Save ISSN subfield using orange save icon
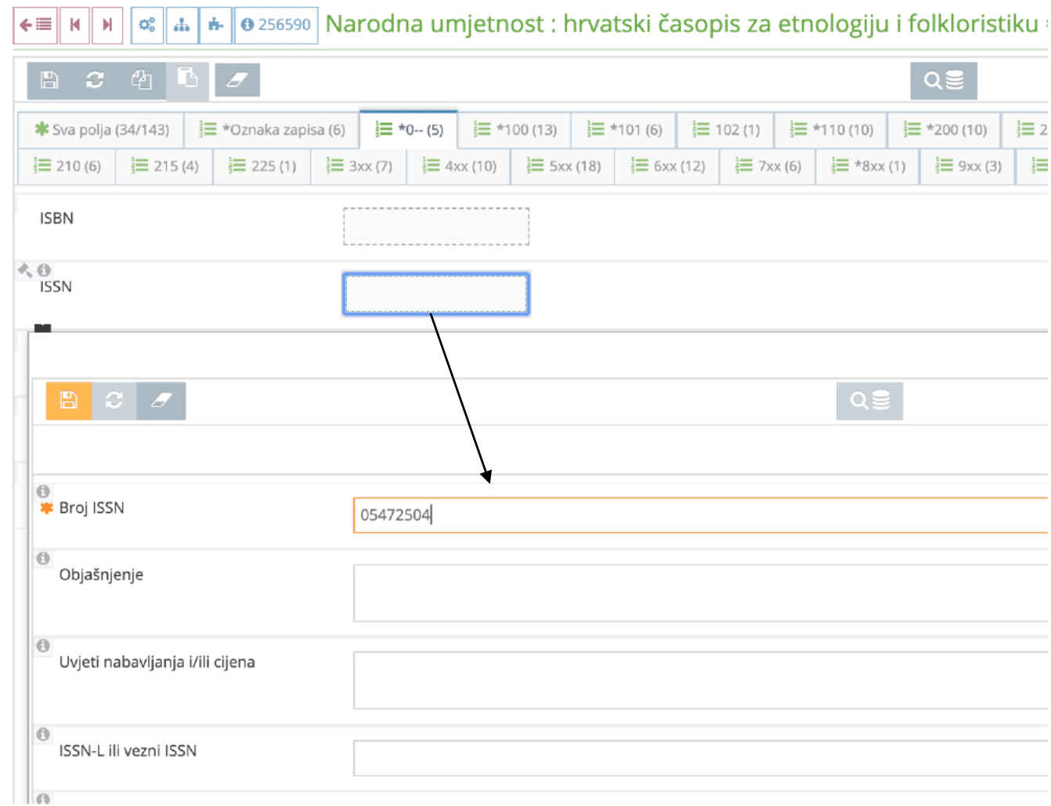 (70, 401)
